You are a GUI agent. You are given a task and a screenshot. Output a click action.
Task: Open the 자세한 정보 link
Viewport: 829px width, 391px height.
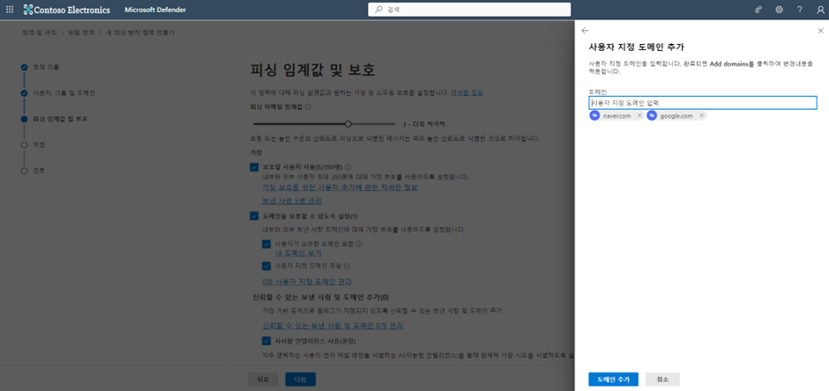[467, 92]
